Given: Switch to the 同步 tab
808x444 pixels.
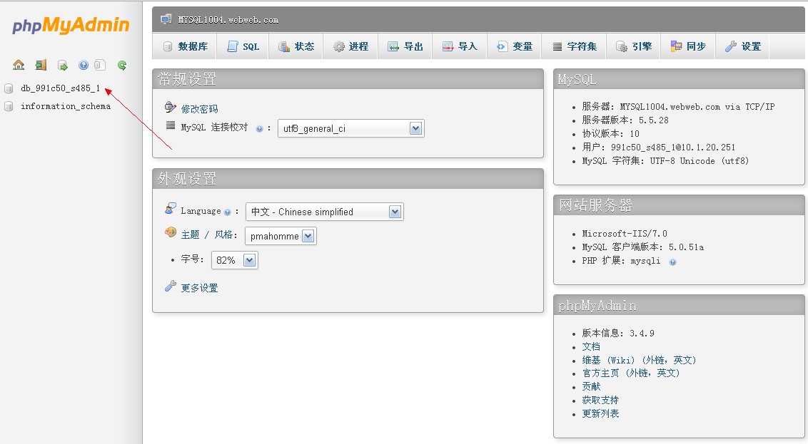Looking at the screenshot, I should [x=688, y=46].
